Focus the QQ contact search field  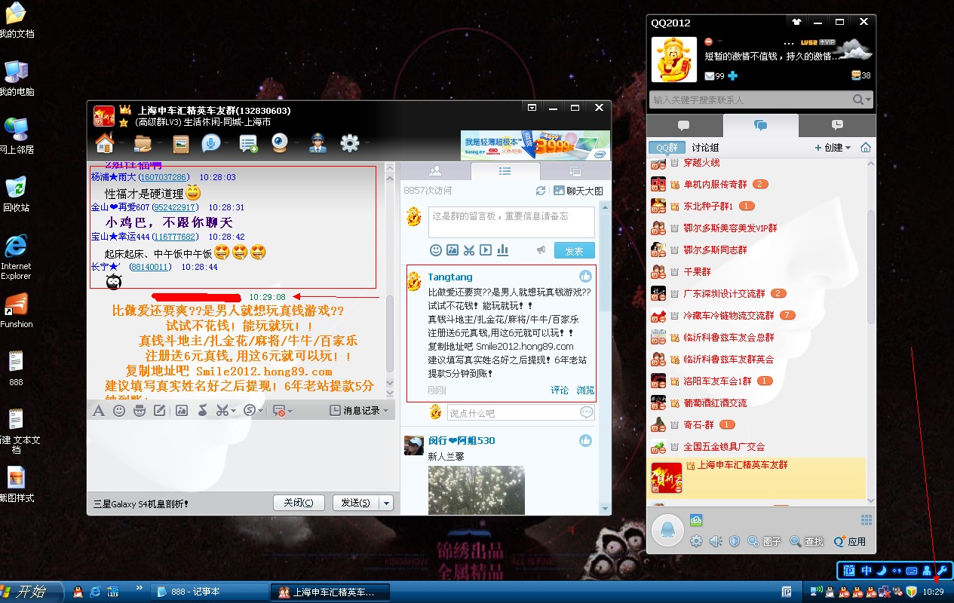pyautogui.click(x=750, y=99)
